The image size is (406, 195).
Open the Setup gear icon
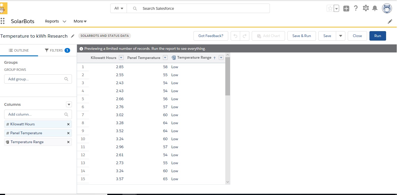[x=366, y=8]
